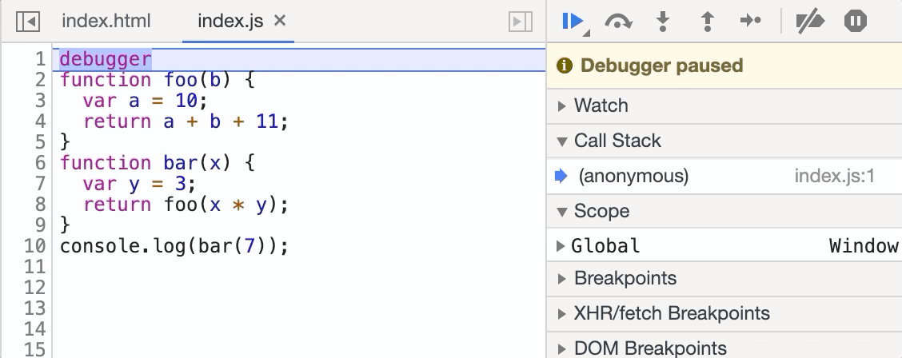Step over next function call
902x358 pixels.
point(618,22)
